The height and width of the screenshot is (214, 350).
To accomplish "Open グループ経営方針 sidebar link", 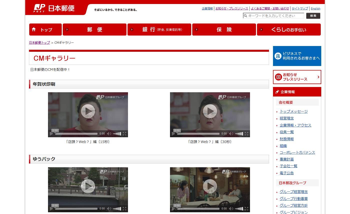I will click(x=294, y=205).
